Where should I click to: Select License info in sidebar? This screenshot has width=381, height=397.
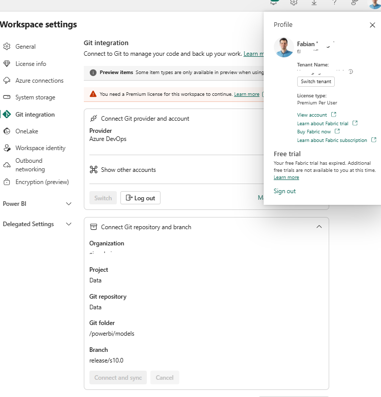click(x=30, y=64)
